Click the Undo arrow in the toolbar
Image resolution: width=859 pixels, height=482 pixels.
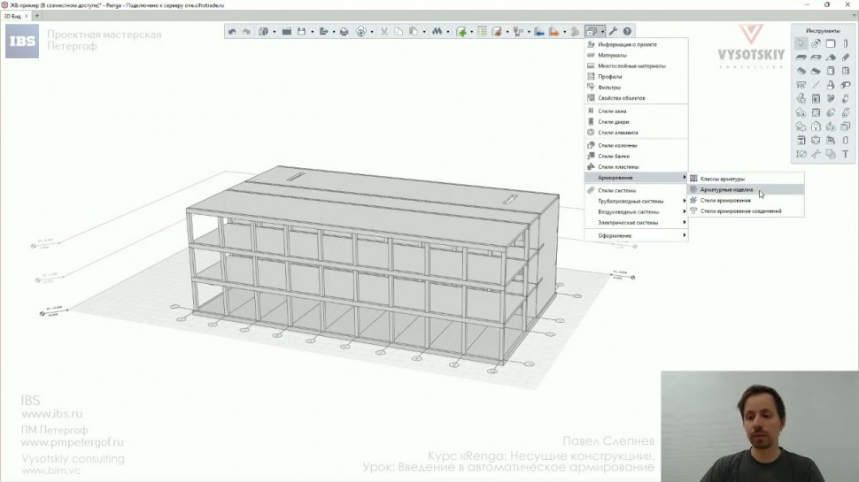232,32
